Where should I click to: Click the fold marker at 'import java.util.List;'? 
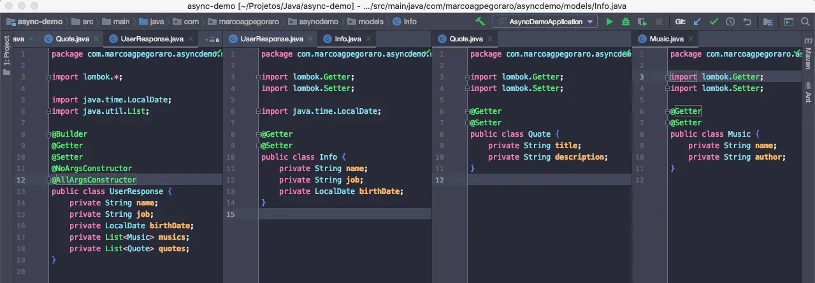[x=49, y=111]
